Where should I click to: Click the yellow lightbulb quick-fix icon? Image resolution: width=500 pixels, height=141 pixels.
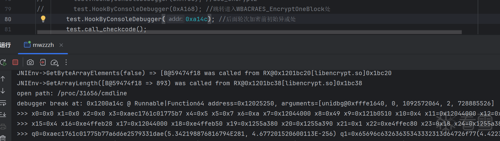pos(43,19)
